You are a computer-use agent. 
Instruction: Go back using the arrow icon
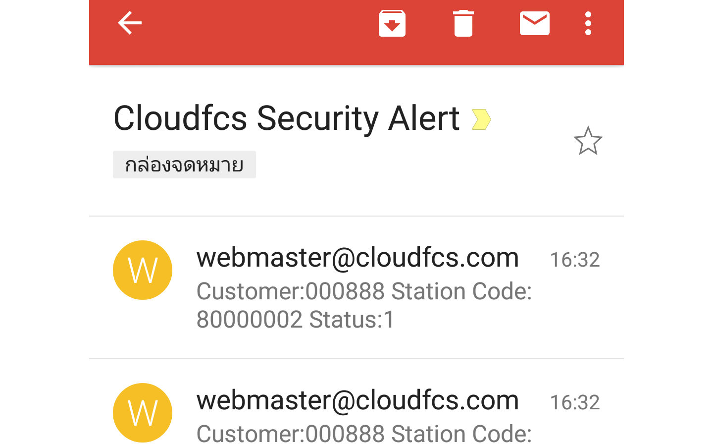tap(130, 23)
